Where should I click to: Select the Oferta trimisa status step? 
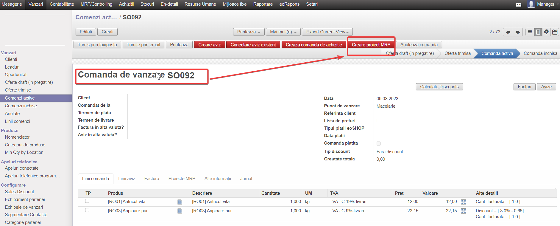coord(457,53)
